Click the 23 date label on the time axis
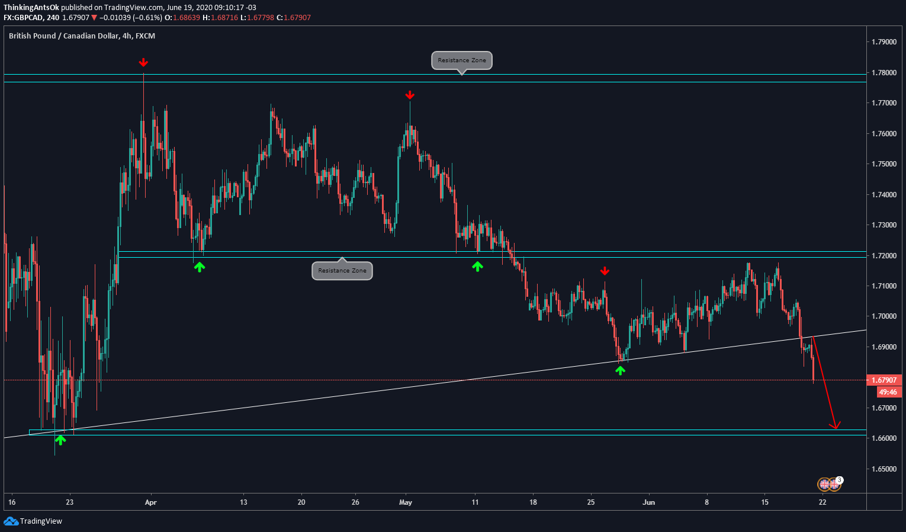This screenshot has height=532, width=906. [70, 502]
